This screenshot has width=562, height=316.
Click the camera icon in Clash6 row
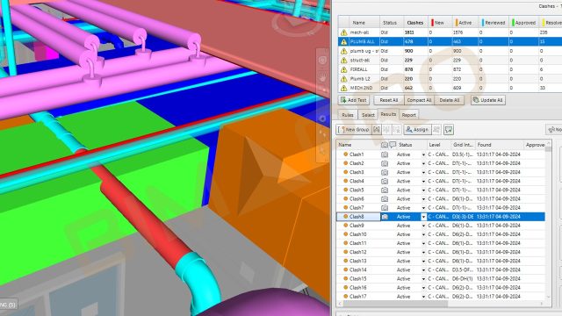385,199
